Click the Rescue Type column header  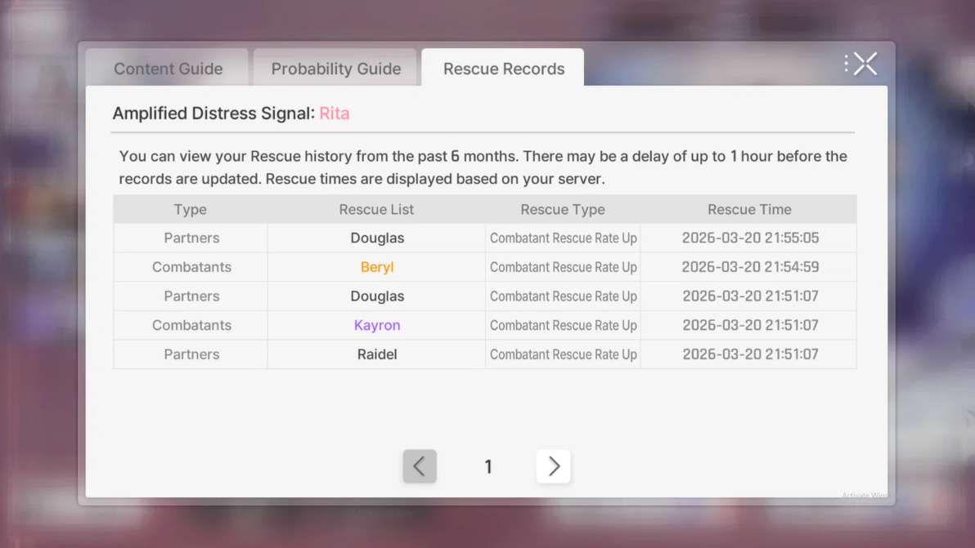point(563,209)
